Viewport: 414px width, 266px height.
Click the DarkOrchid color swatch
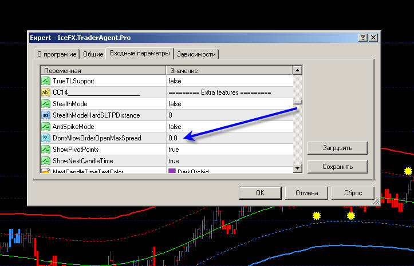[x=172, y=171]
